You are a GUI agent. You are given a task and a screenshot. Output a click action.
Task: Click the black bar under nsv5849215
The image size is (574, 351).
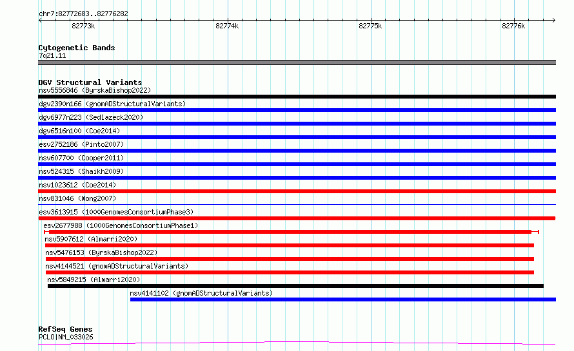point(295,286)
